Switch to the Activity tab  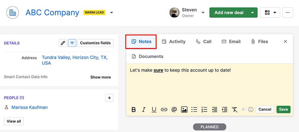pos(173,42)
